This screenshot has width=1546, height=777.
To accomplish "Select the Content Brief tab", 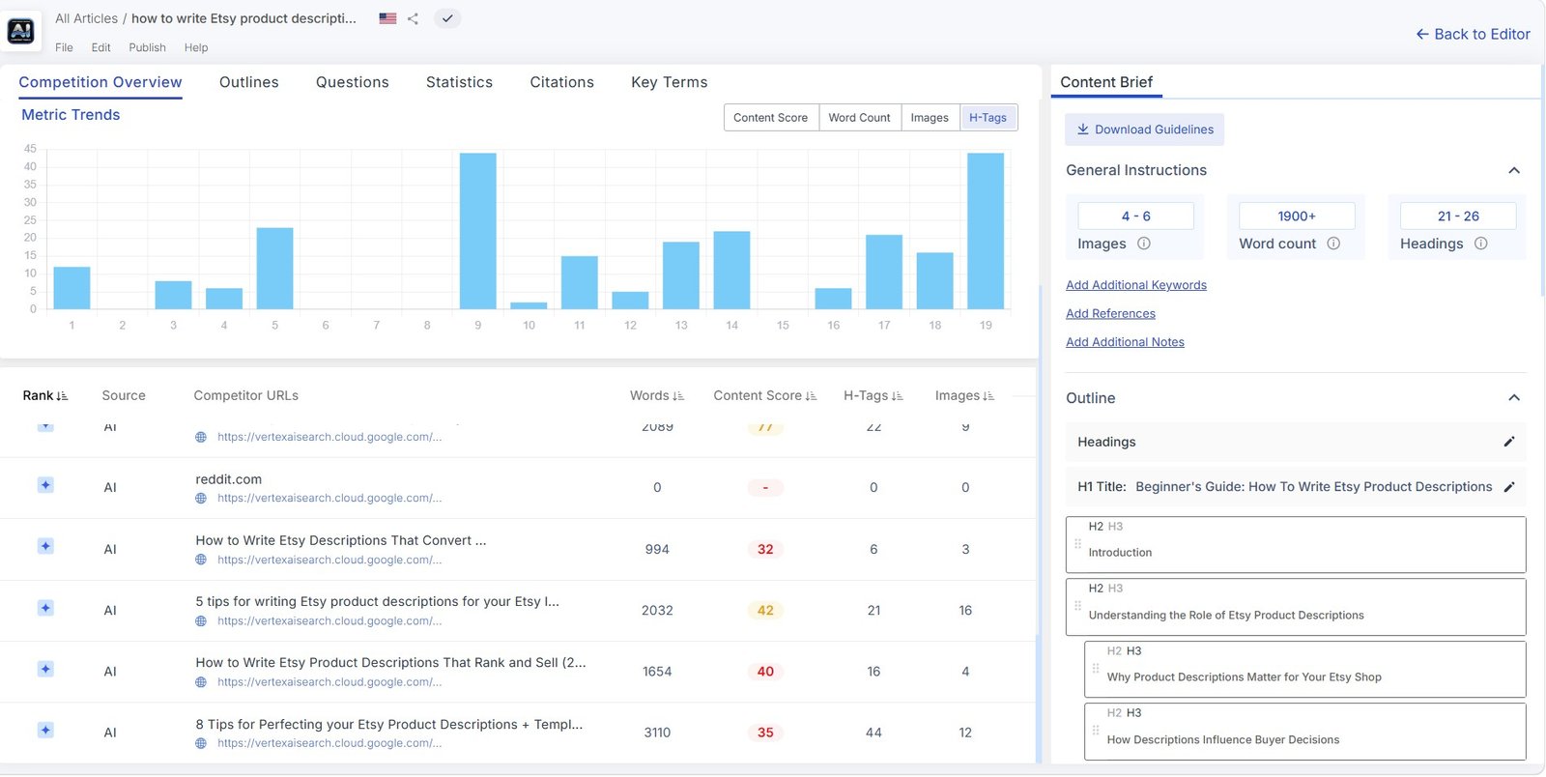I will click(1106, 82).
